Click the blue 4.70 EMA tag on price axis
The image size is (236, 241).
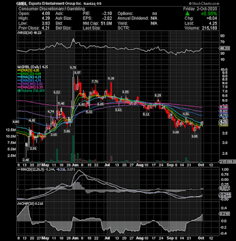pos(223,116)
